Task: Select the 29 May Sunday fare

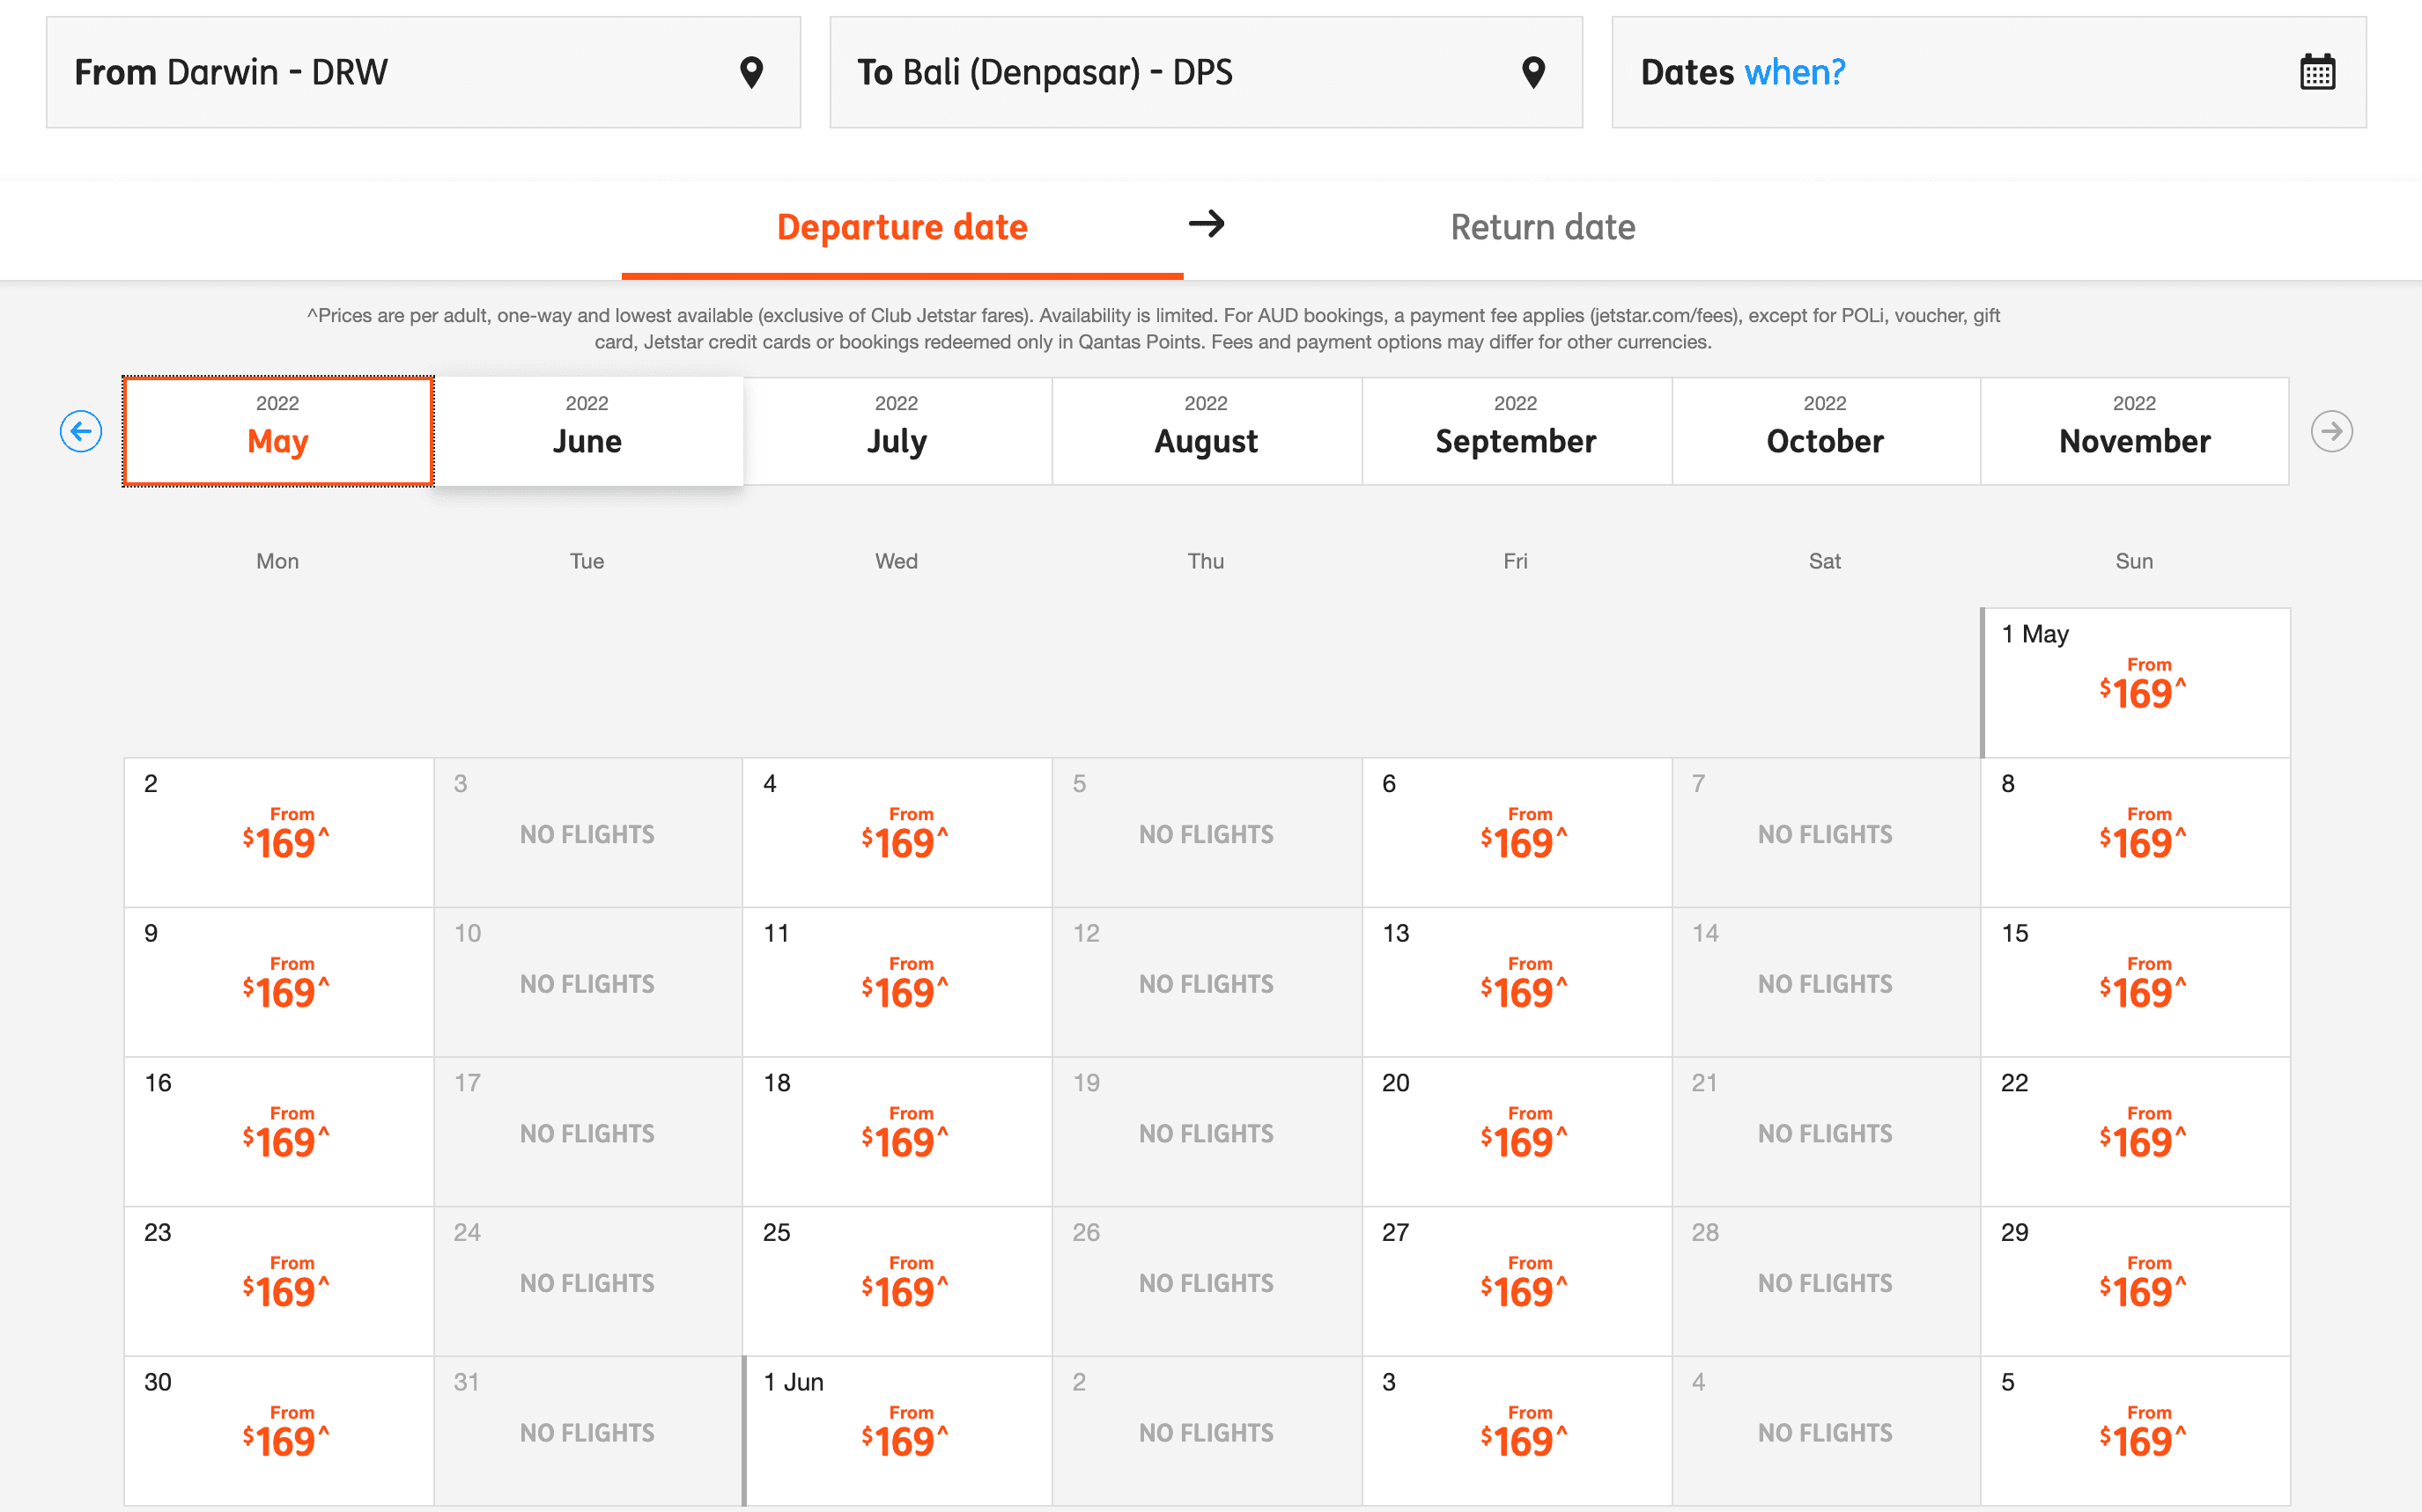Action: (x=2135, y=1281)
